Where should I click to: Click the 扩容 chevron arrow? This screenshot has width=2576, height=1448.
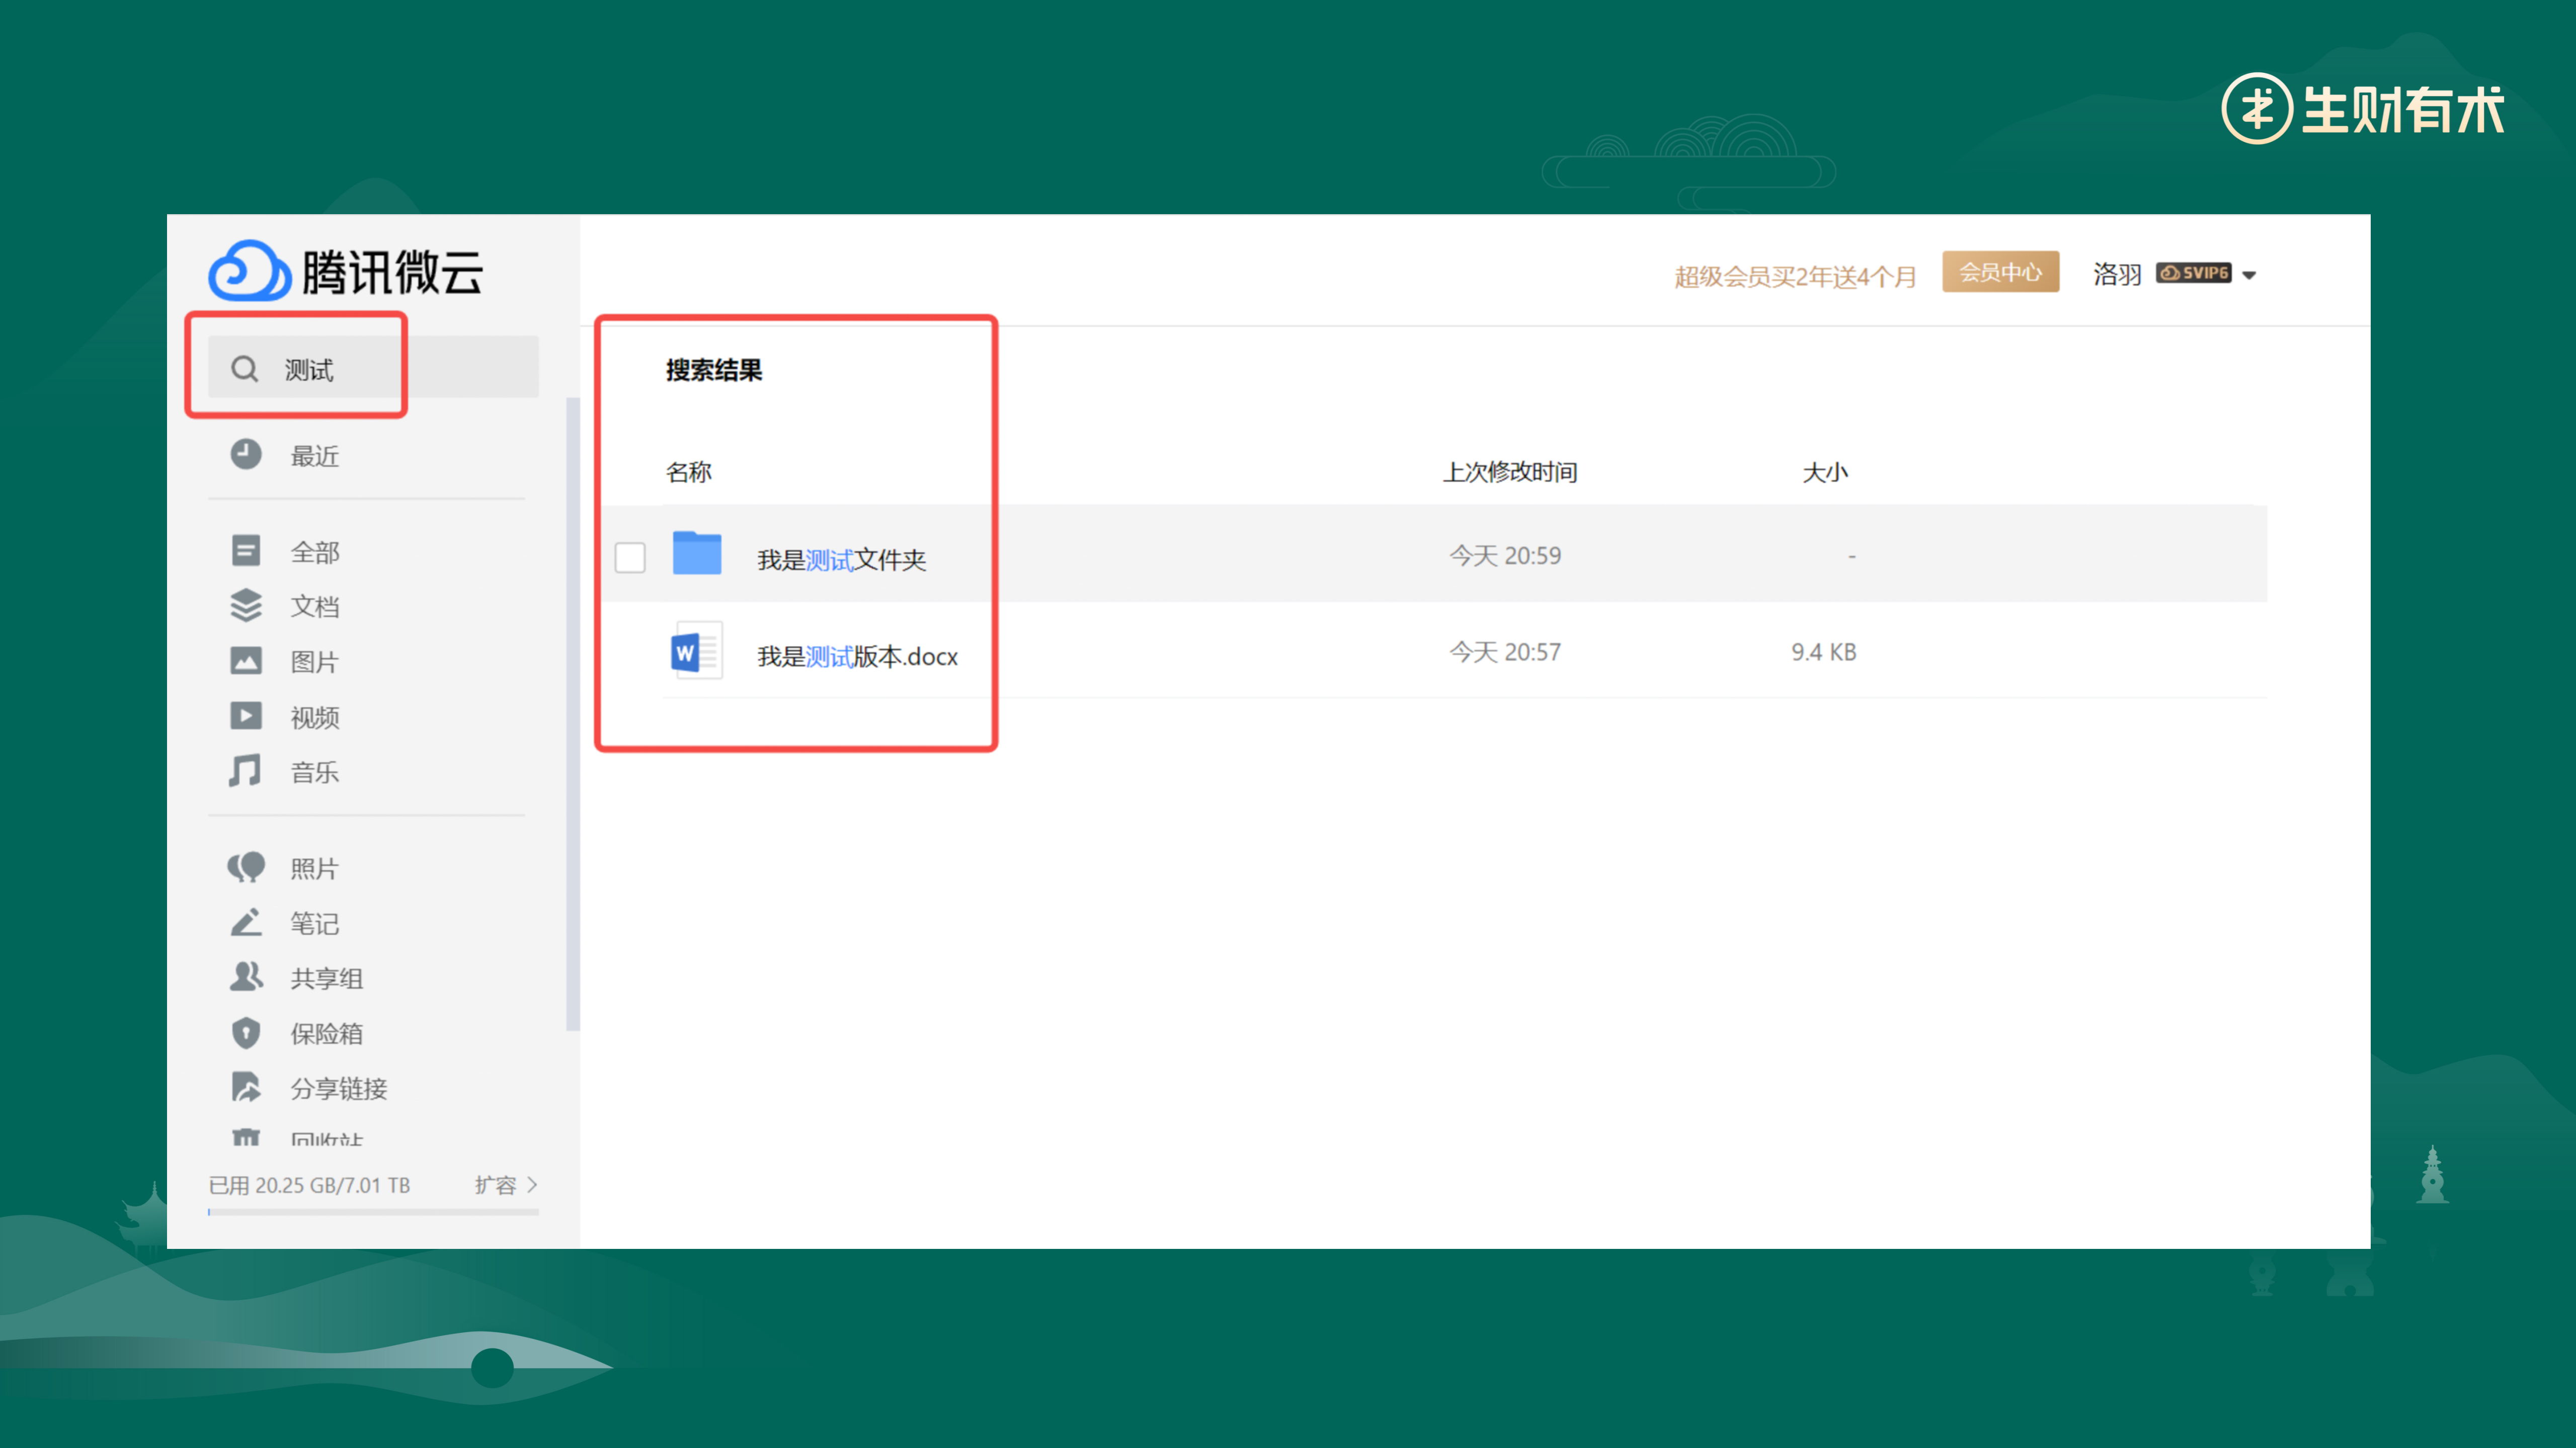[x=532, y=1184]
